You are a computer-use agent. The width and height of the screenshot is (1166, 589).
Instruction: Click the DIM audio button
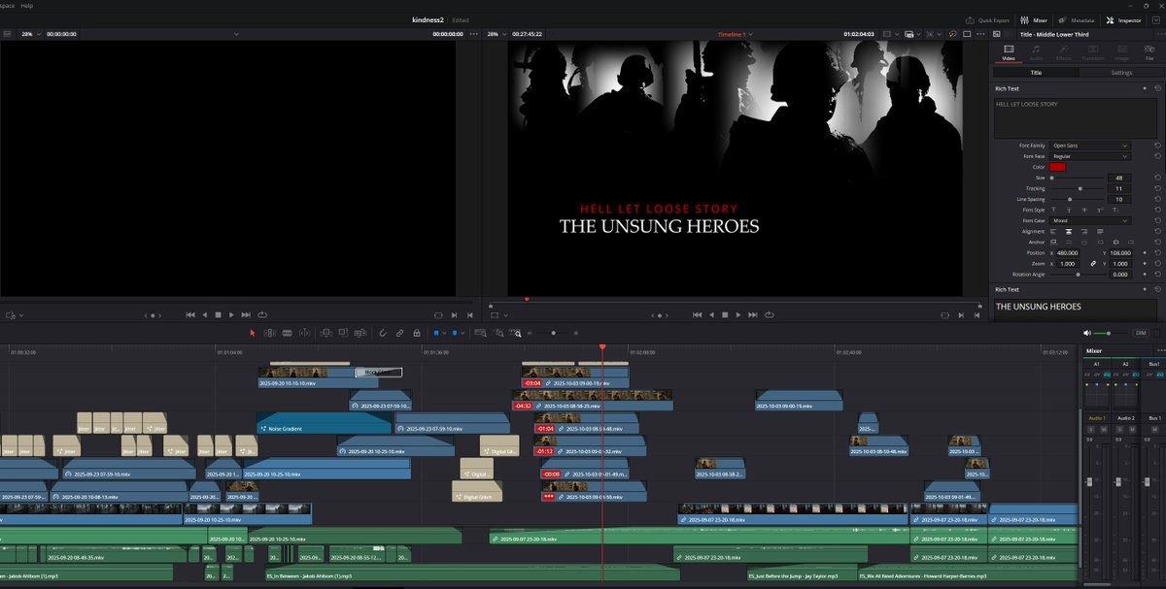coord(1142,333)
